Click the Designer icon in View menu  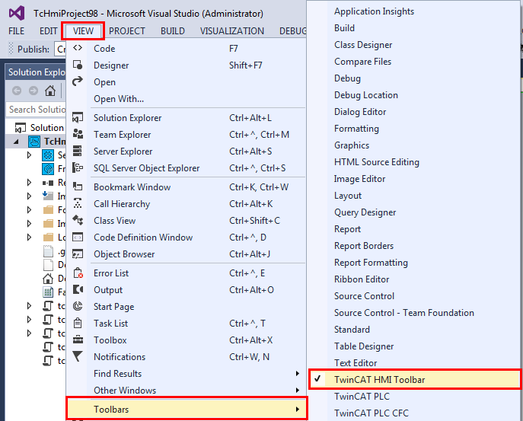click(x=78, y=65)
